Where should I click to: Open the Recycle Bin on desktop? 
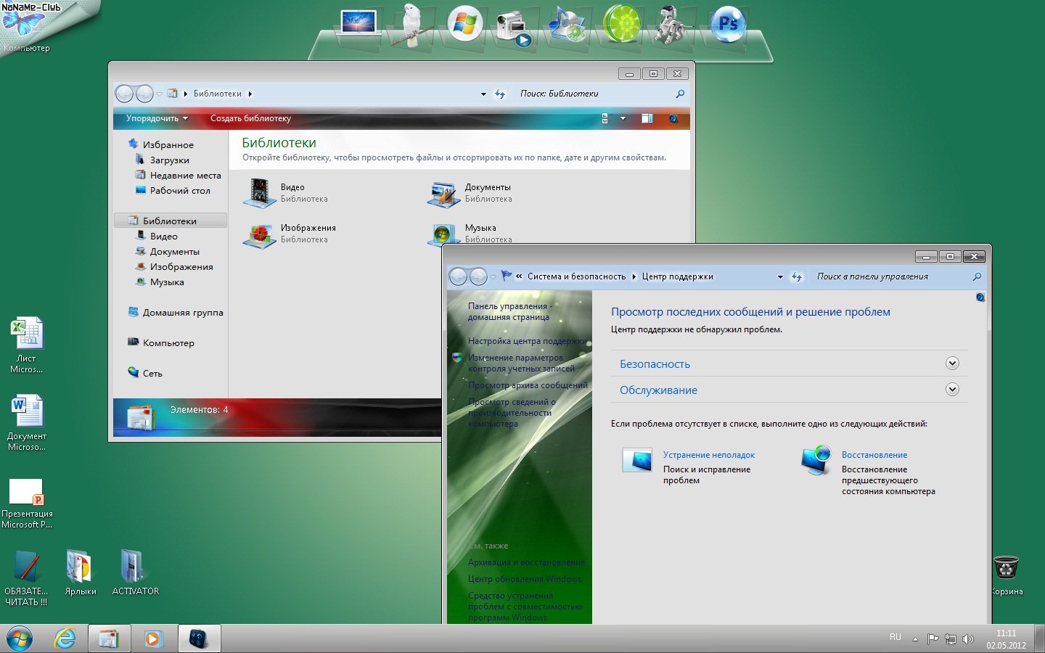coord(1006,570)
